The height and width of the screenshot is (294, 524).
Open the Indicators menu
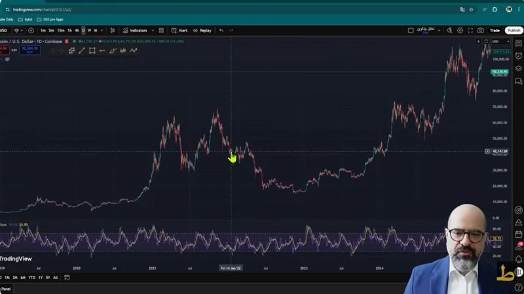coord(136,31)
